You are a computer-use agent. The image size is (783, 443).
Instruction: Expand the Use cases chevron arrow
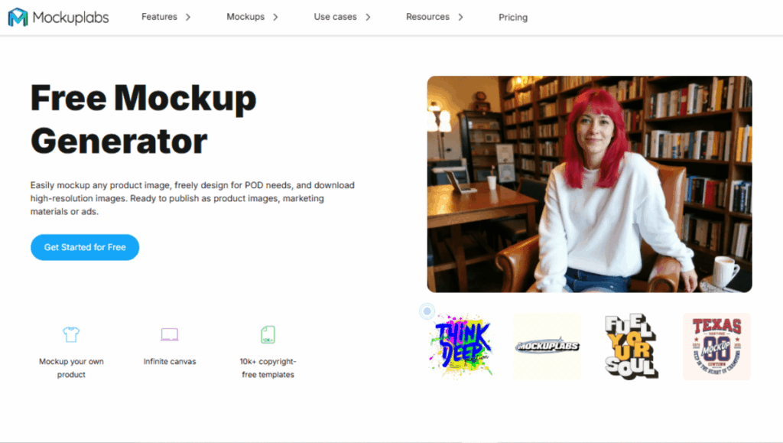click(x=368, y=17)
